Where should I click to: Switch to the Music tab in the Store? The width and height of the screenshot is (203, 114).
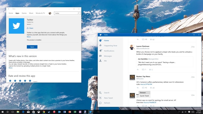point(31,13)
